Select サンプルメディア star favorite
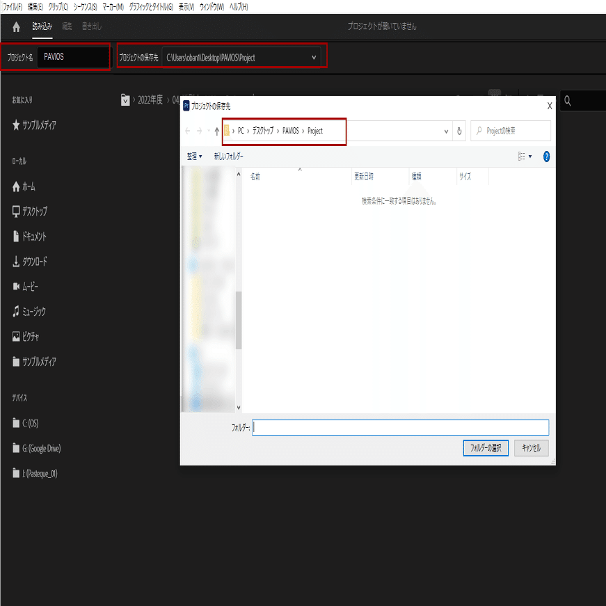Screen dimensions: 606x606 tap(34, 125)
